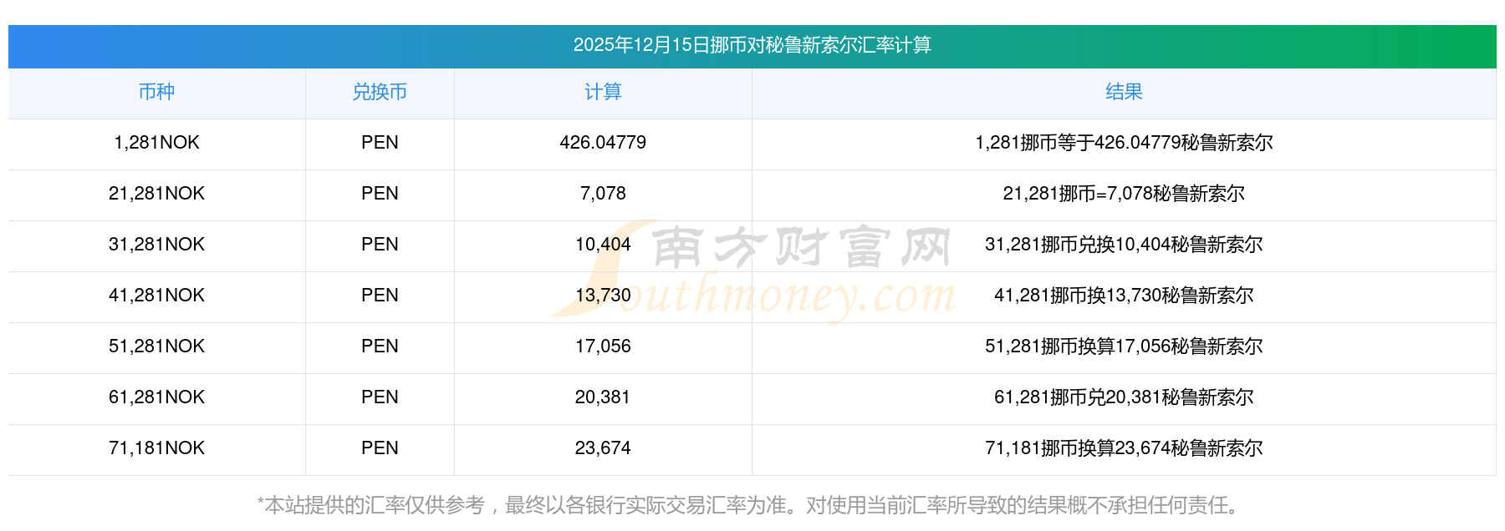Click result 31,281挪币兑换10,404秘鲁新索尔
The width and height of the screenshot is (1505, 531).
click(1124, 245)
